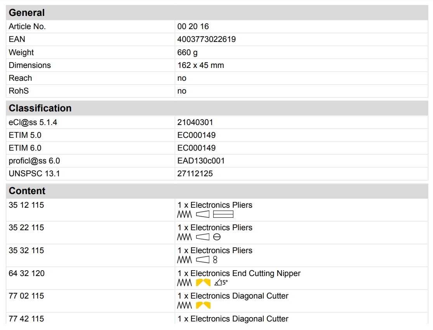Click the Content section header

(x=27, y=191)
